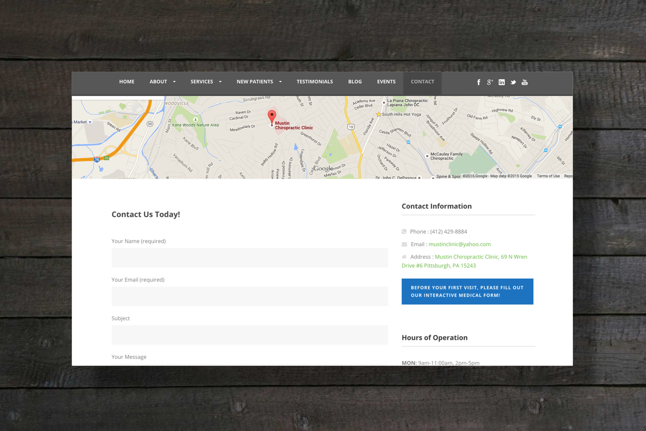Image resolution: width=646 pixels, height=431 pixels.
Task: Open the LinkedIn social icon
Action: pyautogui.click(x=502, y=82)
